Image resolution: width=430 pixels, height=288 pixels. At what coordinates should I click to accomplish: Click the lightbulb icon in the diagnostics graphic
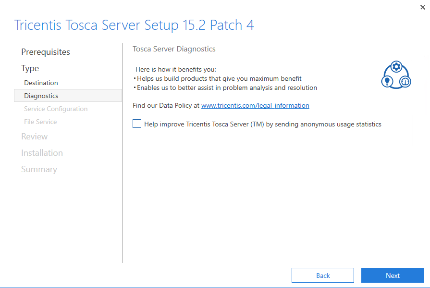pos(388,81)
